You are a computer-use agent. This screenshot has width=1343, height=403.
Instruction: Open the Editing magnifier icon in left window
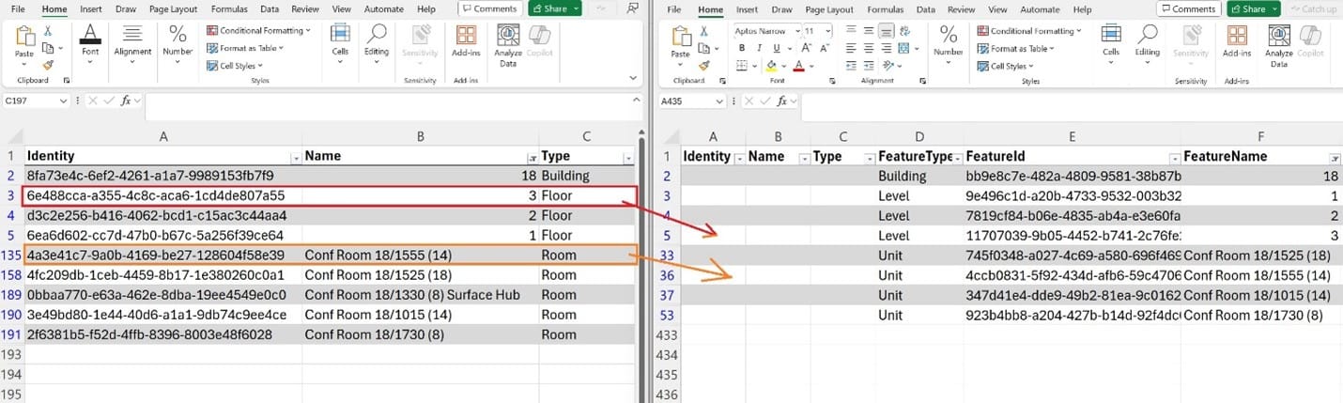(x=377, y=35)
